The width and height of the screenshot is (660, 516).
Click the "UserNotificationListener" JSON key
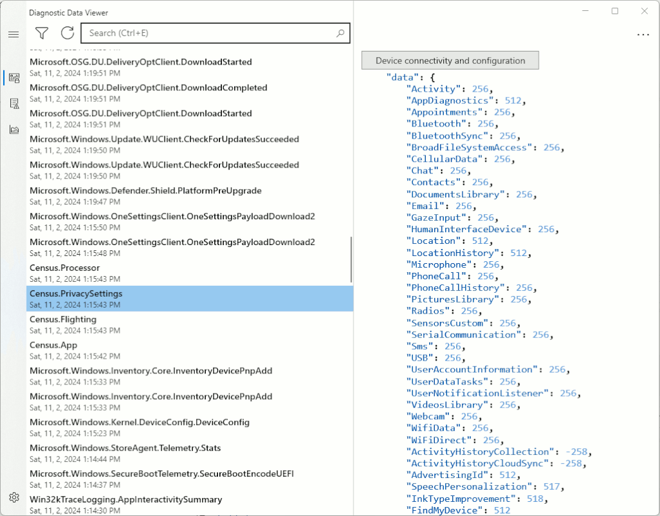click(x=477, y=393)
